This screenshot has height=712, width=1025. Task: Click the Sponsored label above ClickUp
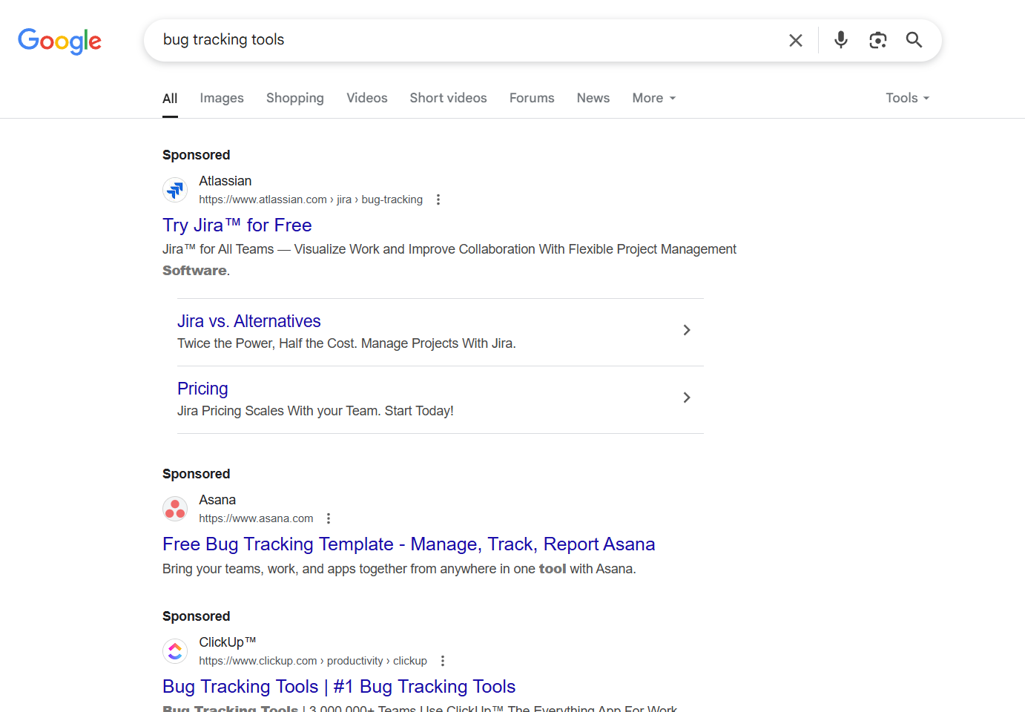click(x=197, y=616)
